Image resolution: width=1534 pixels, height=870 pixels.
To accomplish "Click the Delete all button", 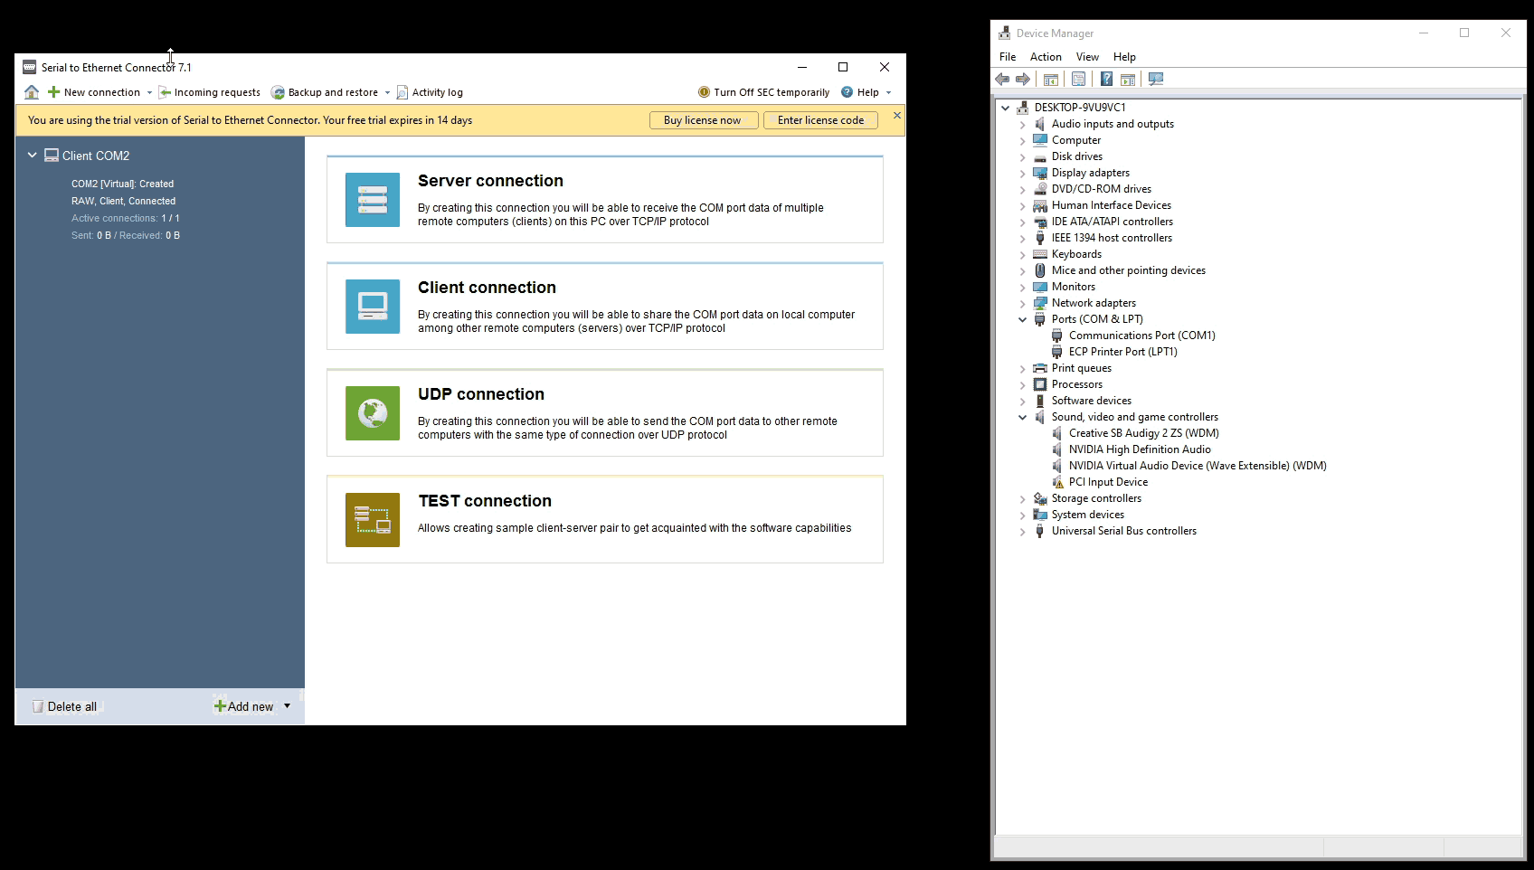I will pos(64,707).
